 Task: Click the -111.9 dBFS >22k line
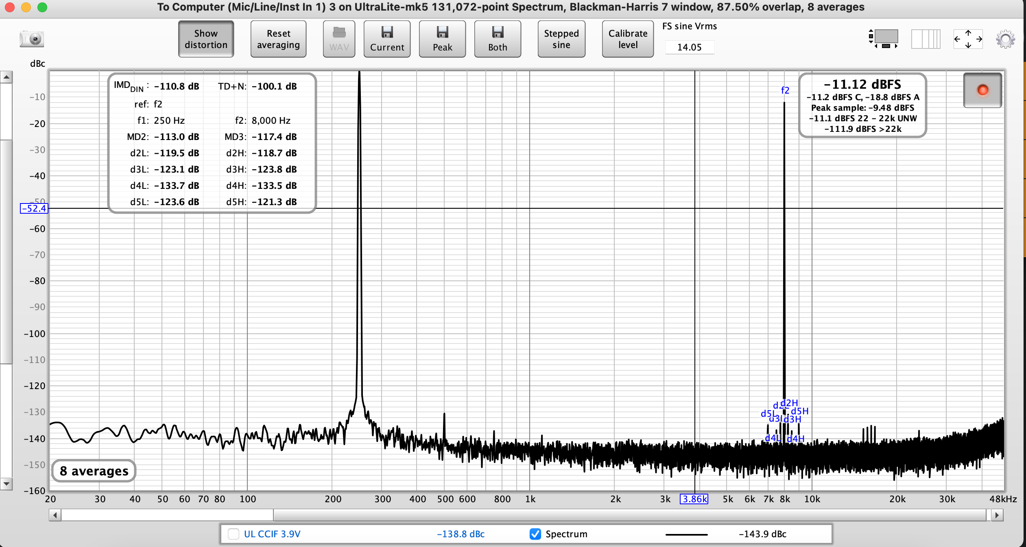tap(862, 129)
